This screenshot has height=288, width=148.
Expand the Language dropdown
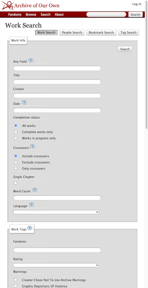(56, 212)
